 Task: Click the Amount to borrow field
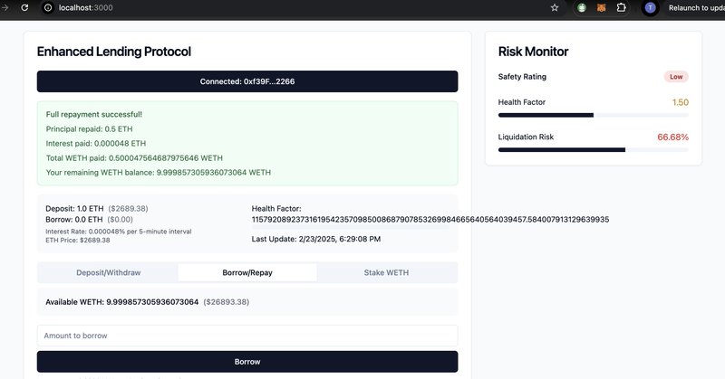[247, 336]
